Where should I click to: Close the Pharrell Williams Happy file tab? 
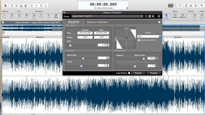[x=3, y=22]
